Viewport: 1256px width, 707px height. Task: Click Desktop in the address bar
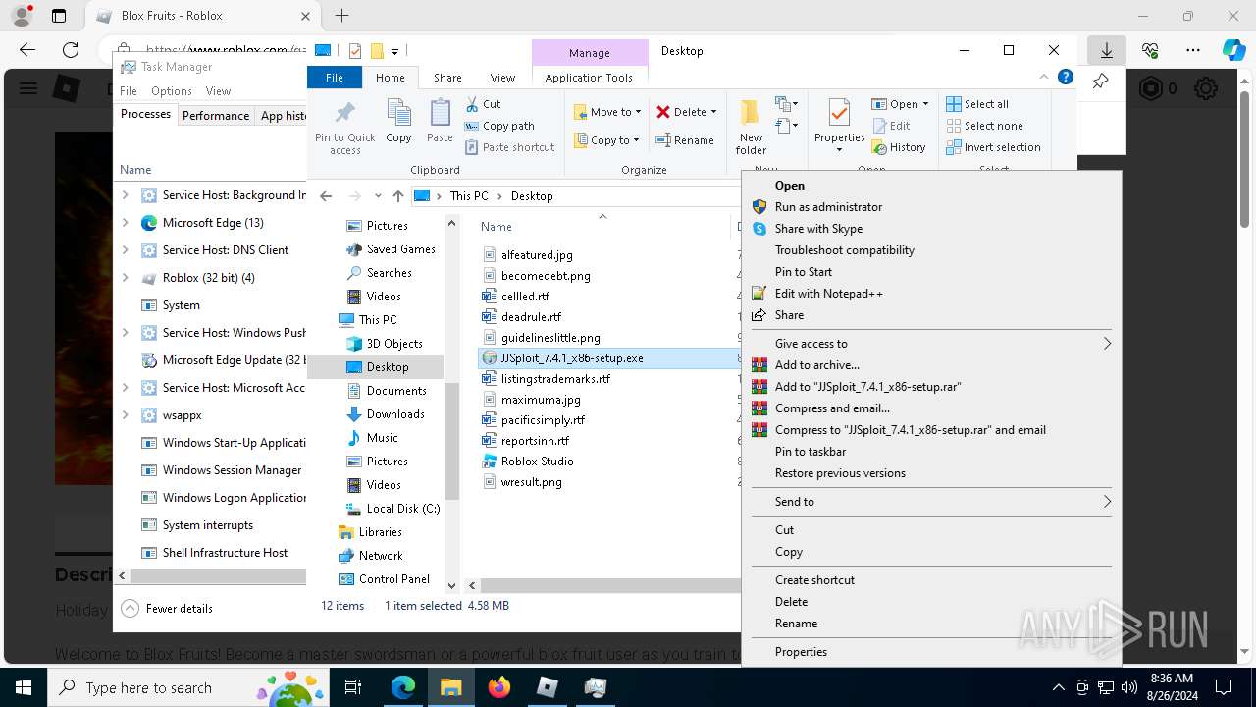click(x=532, y=196)
